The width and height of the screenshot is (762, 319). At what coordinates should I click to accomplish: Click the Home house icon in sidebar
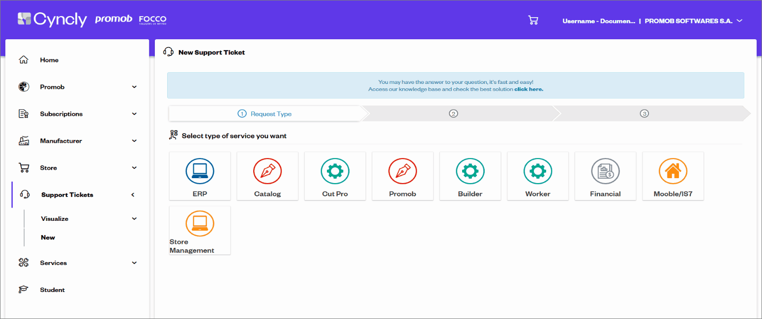24,60
